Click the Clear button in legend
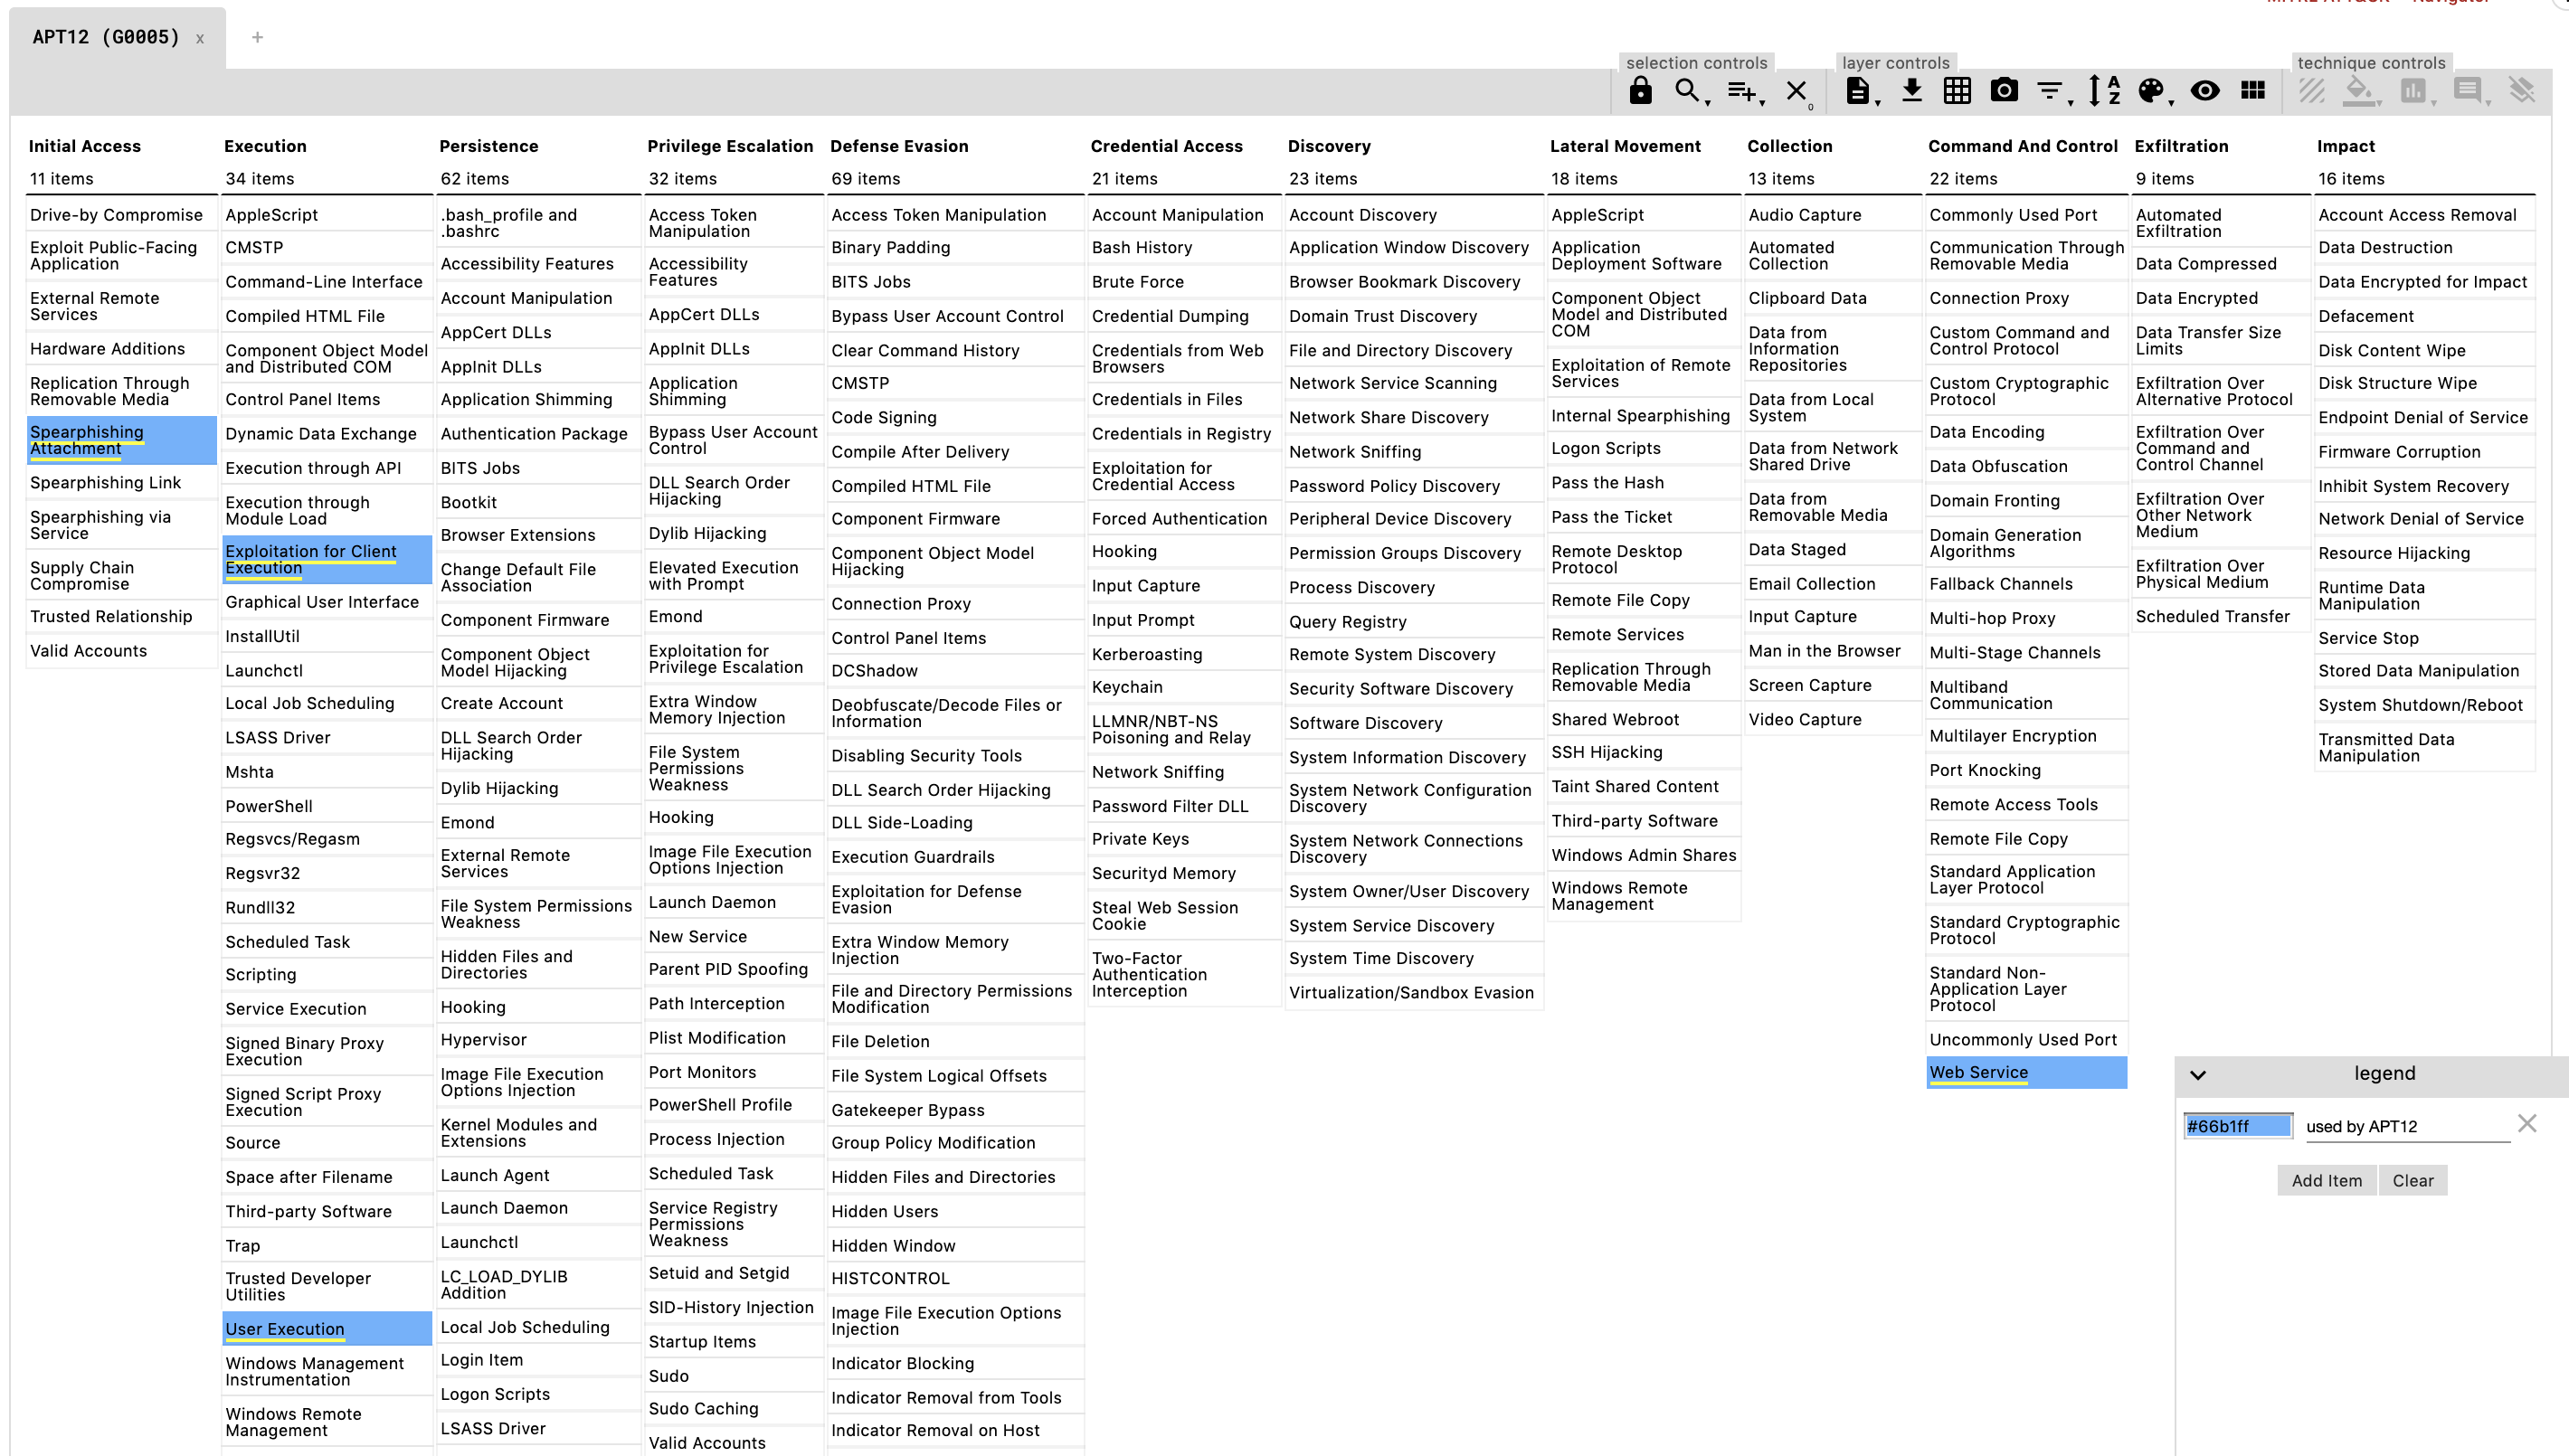2569x1456 pixels. (2413, 1180)
